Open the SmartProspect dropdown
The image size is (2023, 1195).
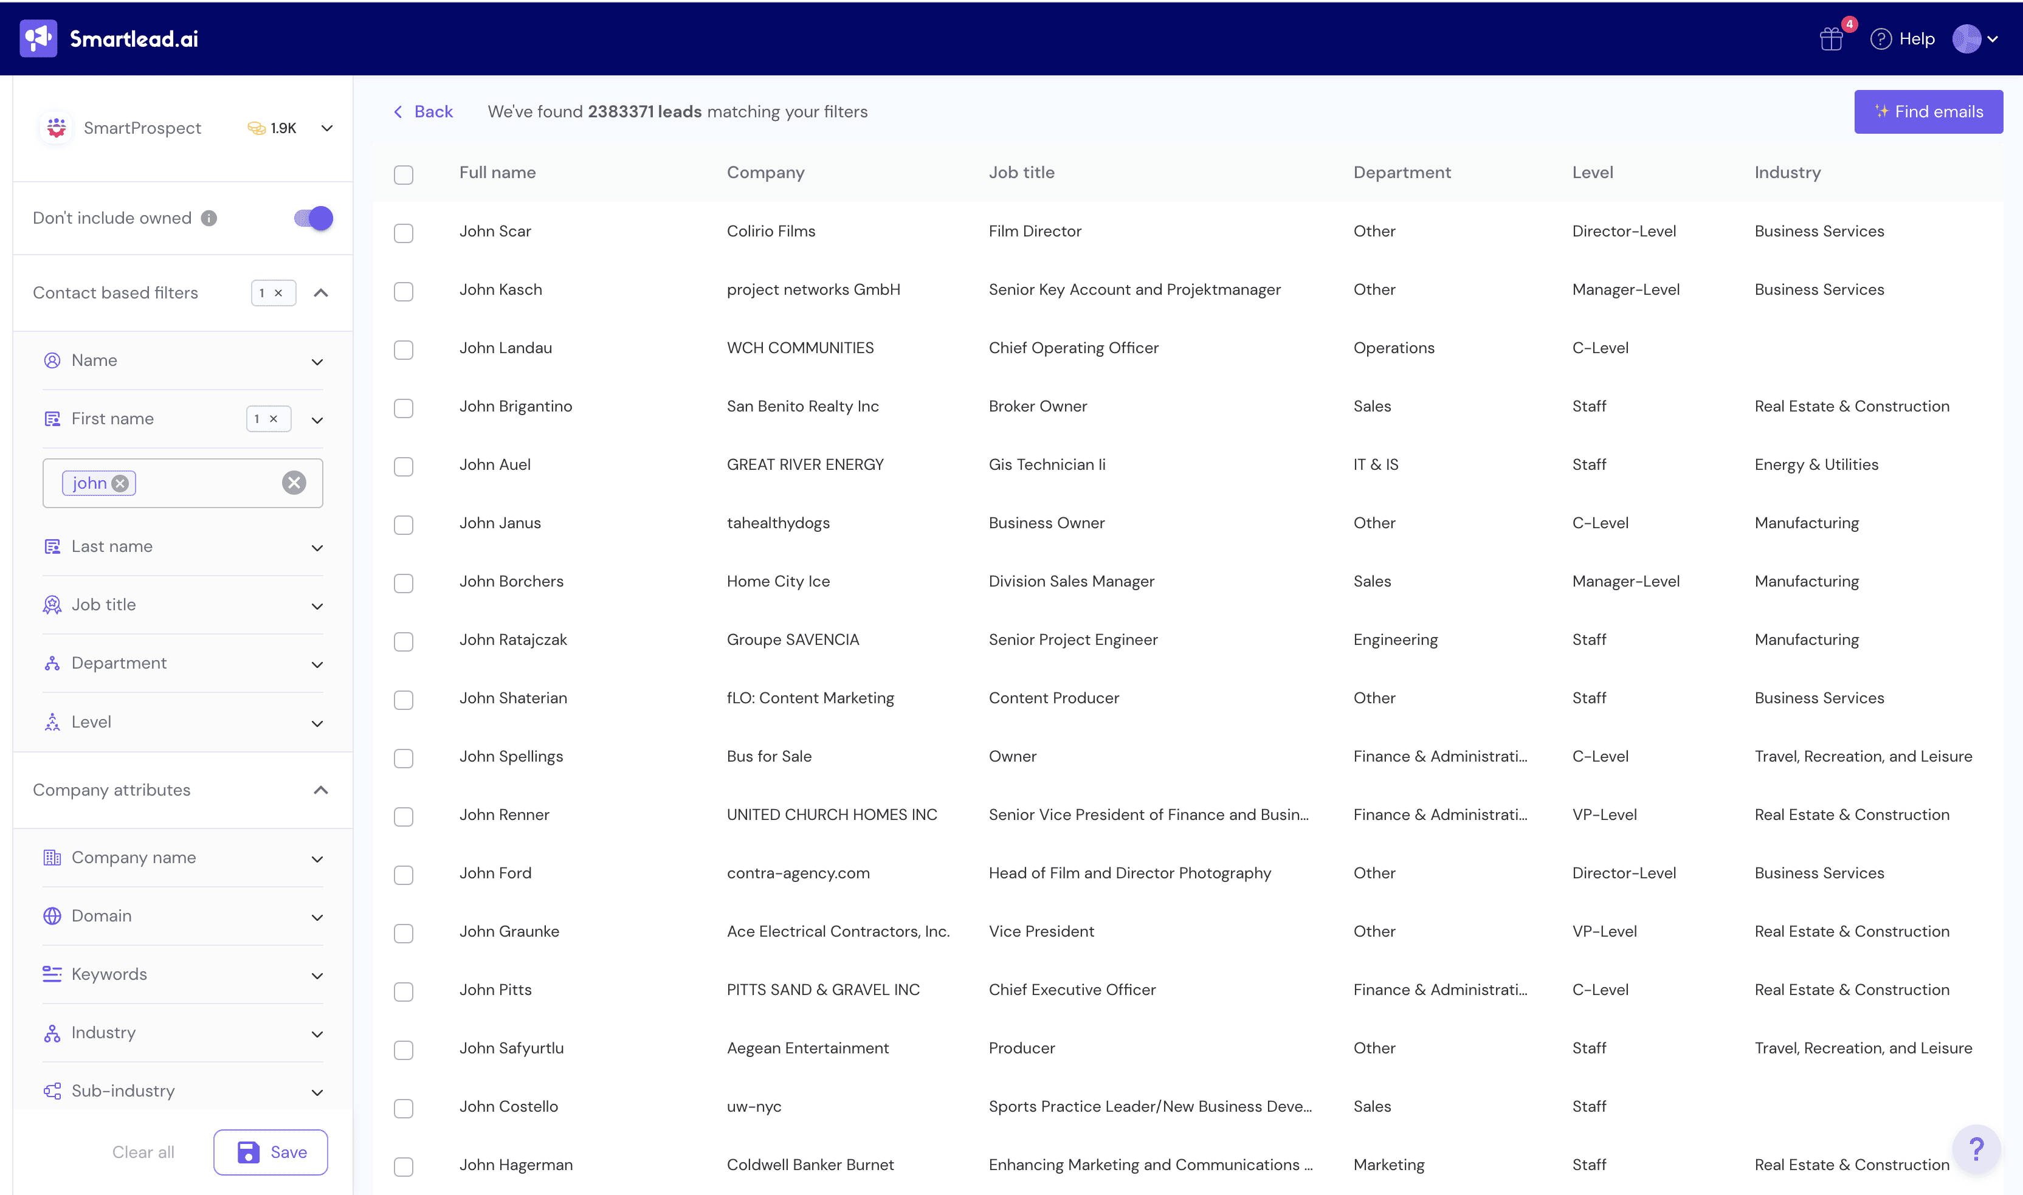326,128
